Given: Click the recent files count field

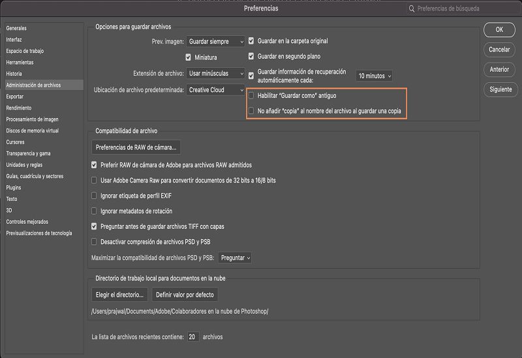Looking at the screenshot, I should tap(192, 336).
